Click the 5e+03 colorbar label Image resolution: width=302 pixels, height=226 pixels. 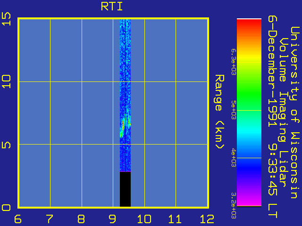233,110
